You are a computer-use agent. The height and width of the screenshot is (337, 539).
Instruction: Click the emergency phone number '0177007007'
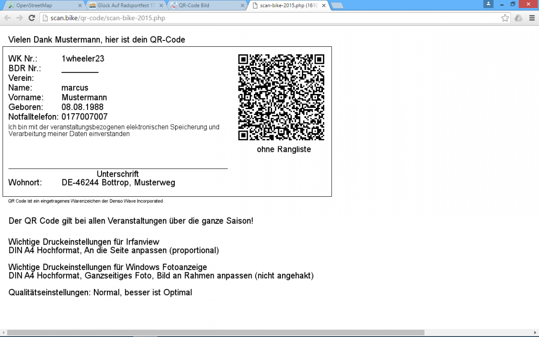[84, 117]
